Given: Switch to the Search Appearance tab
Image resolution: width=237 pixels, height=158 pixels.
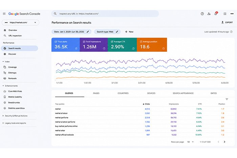Looking at the screenshot, I should coord(183,93).
